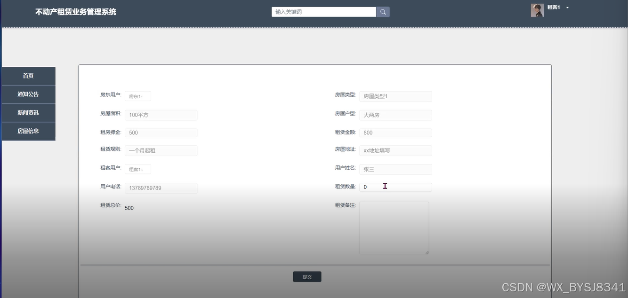Click the 用户电话 field with 13789789789
Viewport: 628px width, 298px height.
point(161,188)
